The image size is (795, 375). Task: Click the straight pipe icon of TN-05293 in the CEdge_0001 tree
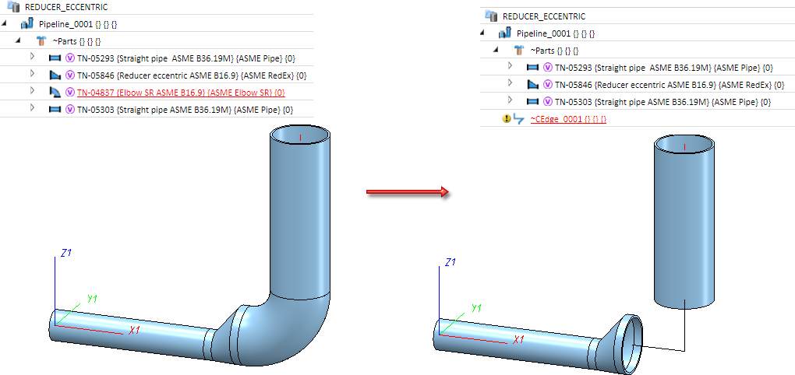point(532,68)
